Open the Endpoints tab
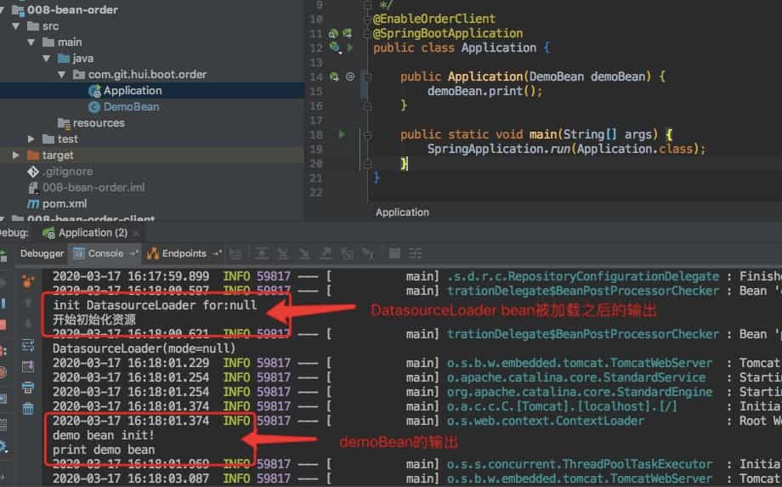 click(x=184, y=253)
